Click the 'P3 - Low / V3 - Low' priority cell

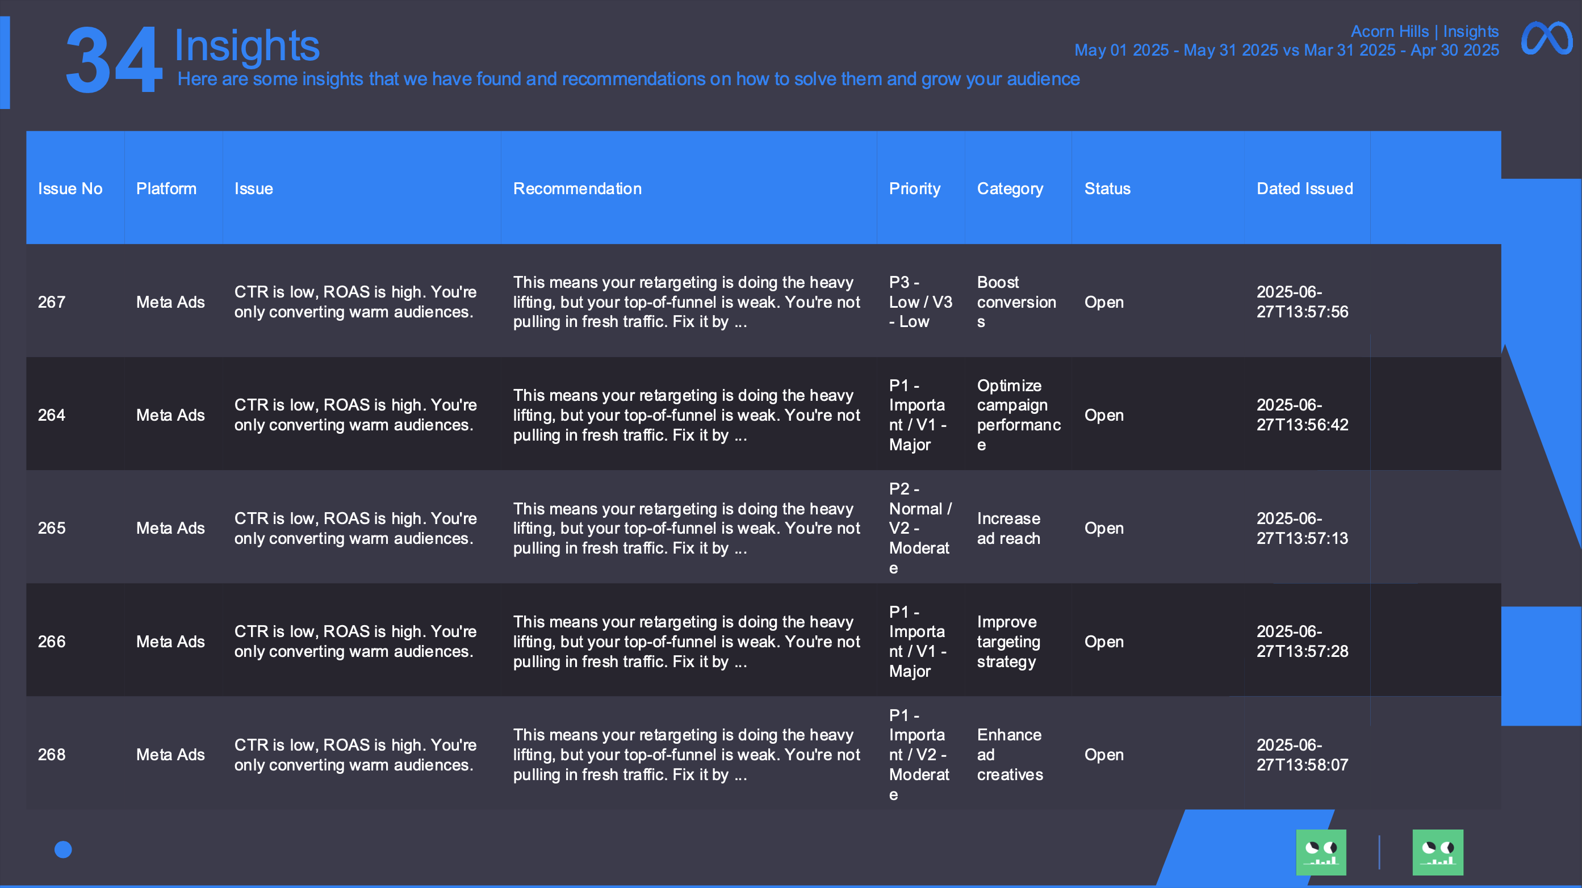coord(920,301)
